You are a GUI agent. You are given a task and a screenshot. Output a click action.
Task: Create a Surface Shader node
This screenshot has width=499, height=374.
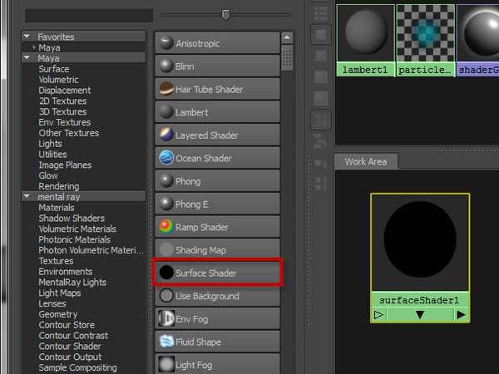[x=217, y=273]
